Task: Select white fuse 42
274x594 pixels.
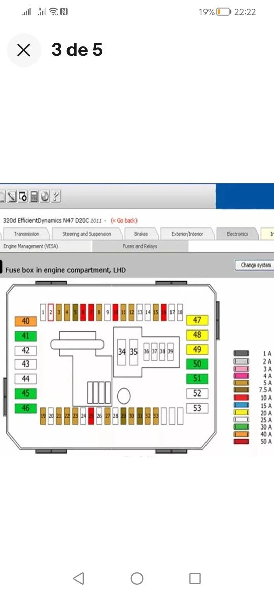Action: (25, 350)
